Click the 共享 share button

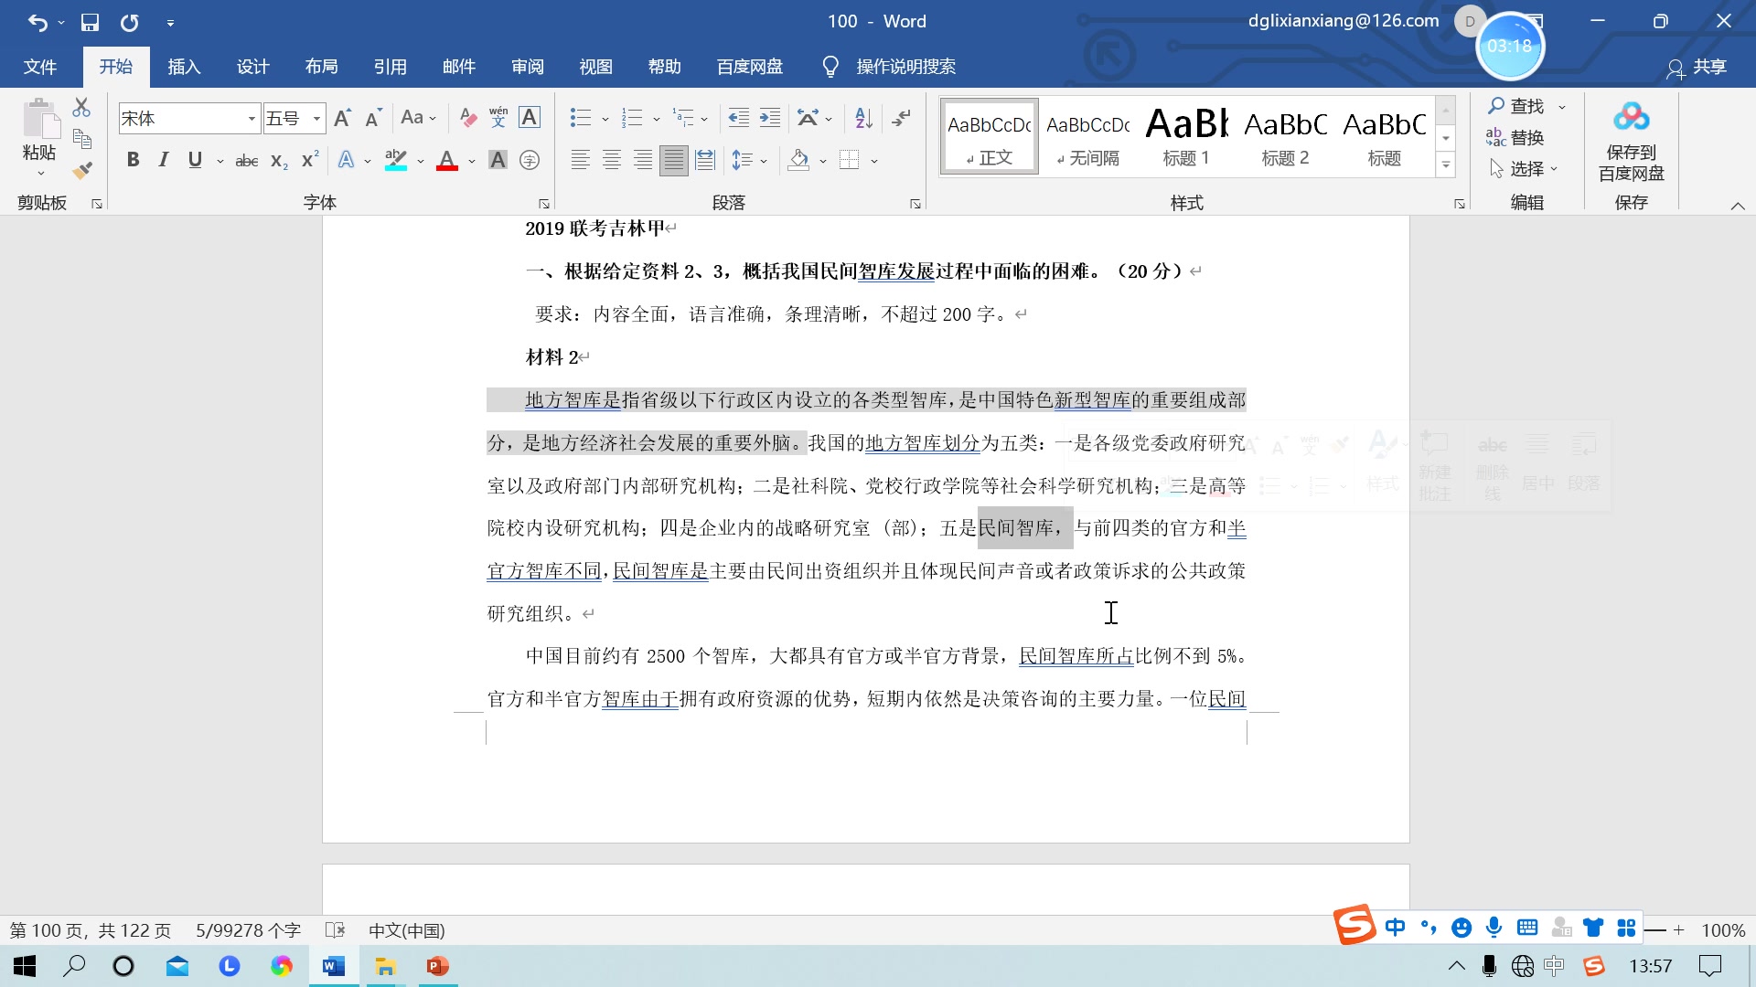(x=1697, y=67)
